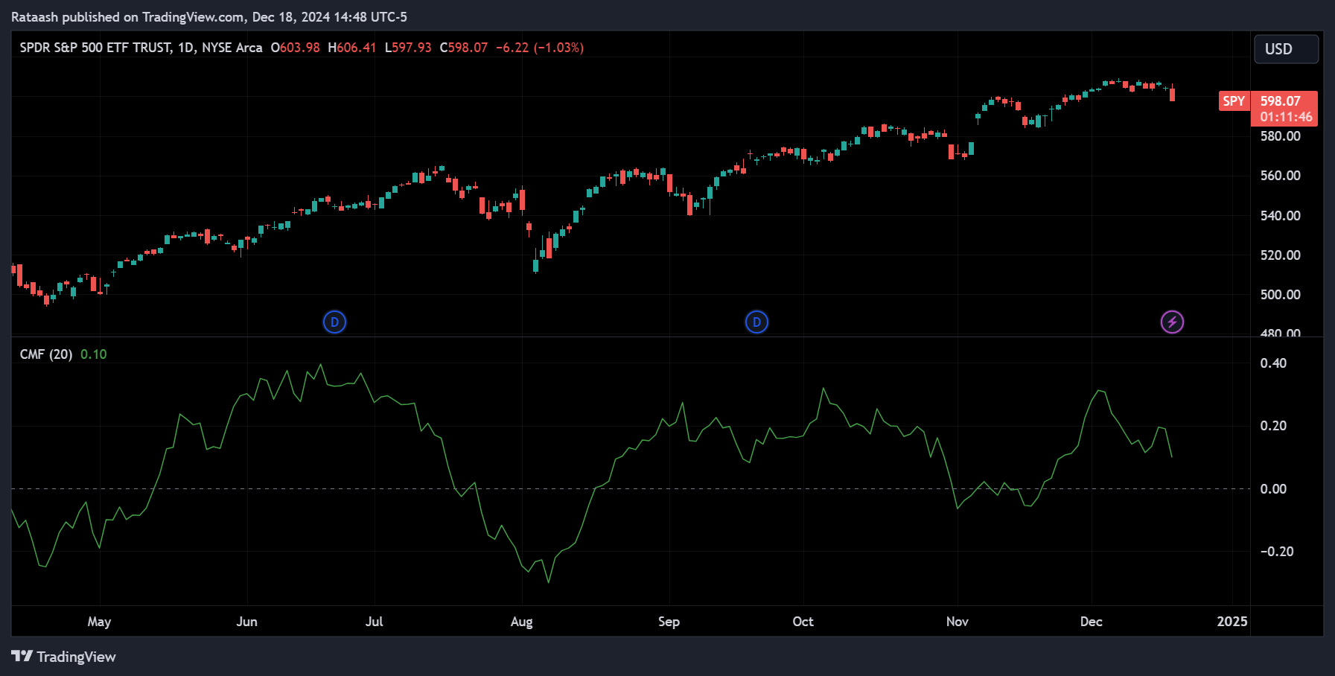Click the low value L597.93
The width and height of the screenshot is (1335, 676).
(408, 48)
